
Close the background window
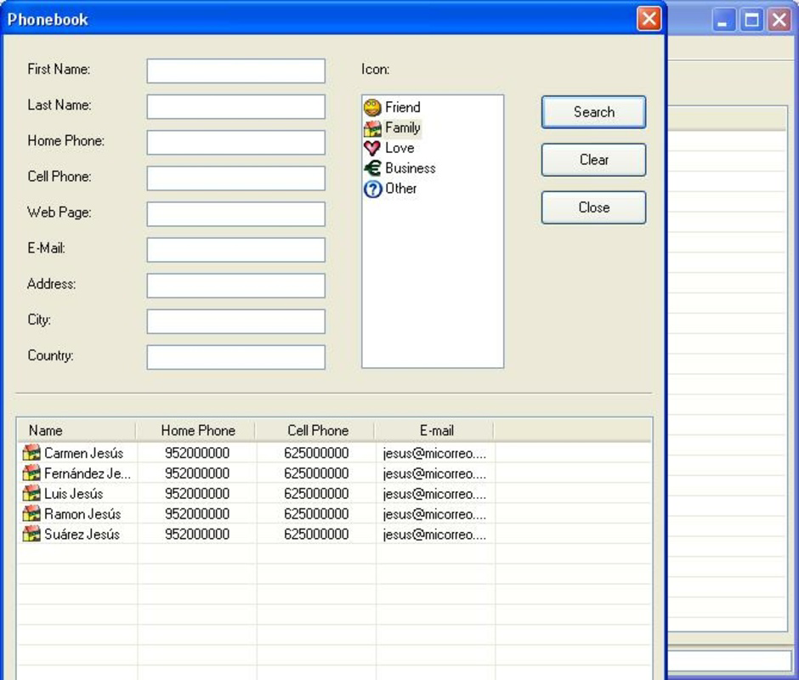tap(779, 20)
